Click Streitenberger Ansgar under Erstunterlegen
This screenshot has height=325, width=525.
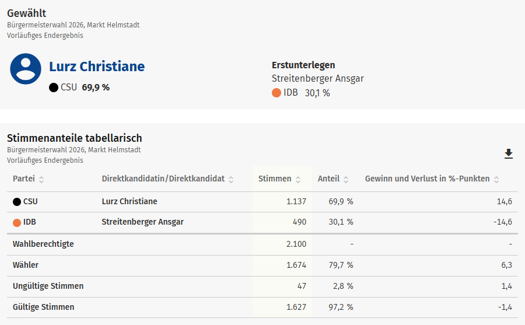click(317, 78)
